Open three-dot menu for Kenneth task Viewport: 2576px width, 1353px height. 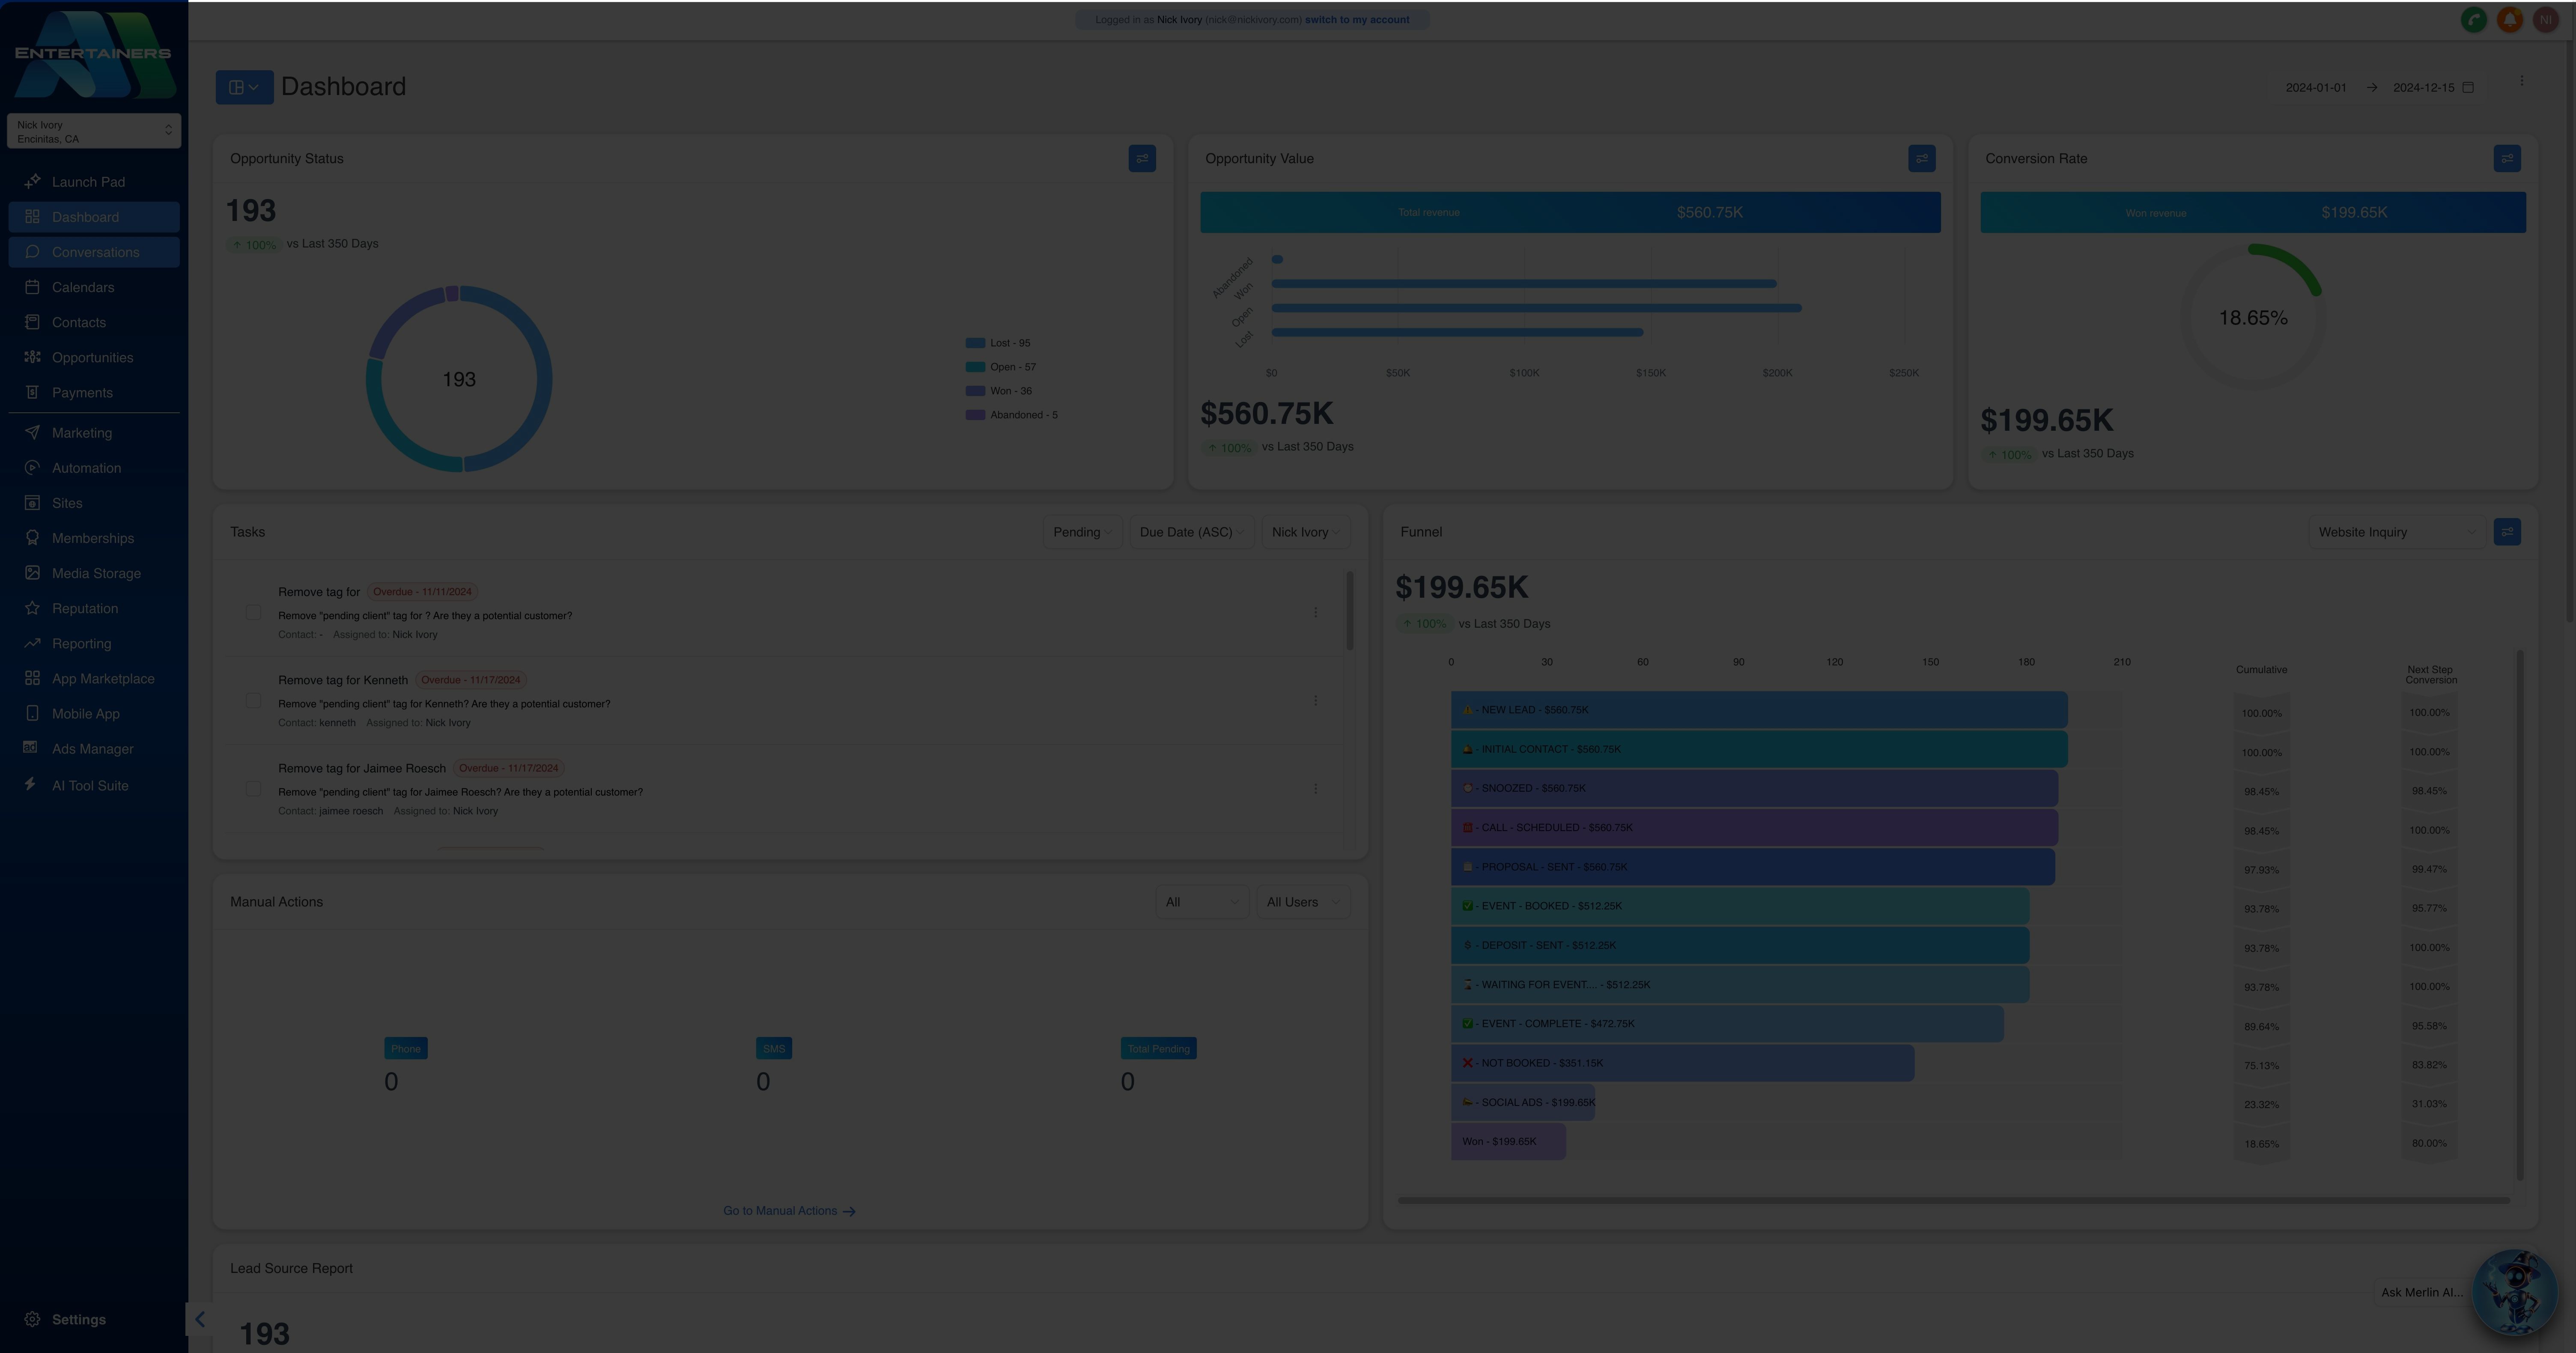[x=1315, y=701]
